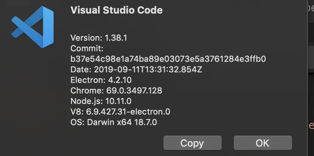Confirm the dialog with OK

tap(263, 143)
